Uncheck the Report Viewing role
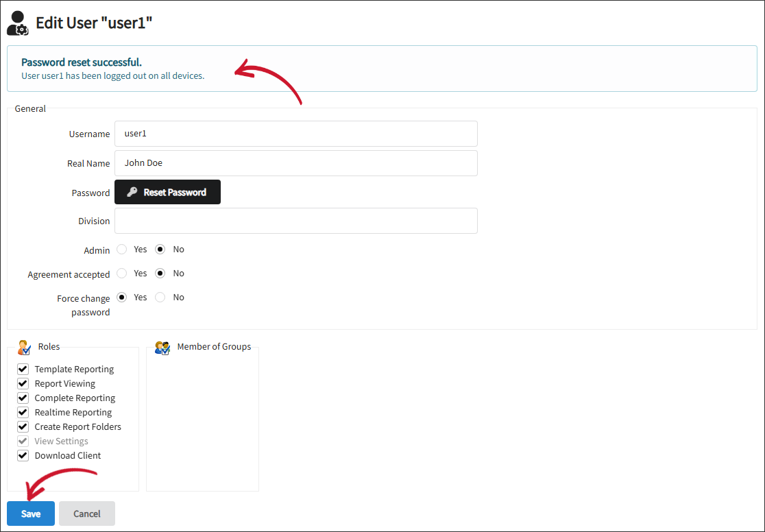765x532 pixels. click(23, 384)
